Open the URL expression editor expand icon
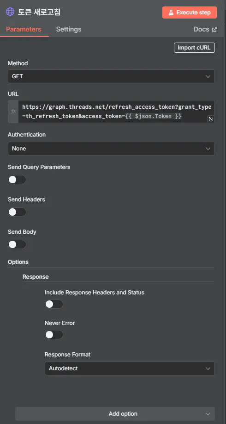The height and width of the screenshot is (424, 226). (211, 119)
